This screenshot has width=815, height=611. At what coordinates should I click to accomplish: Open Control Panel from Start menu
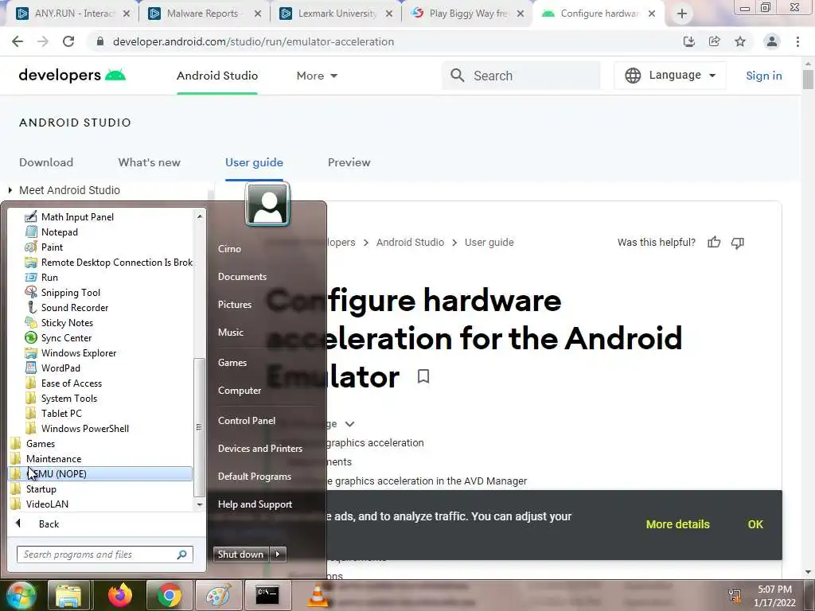pyautogui.click(x=247, y=421)
